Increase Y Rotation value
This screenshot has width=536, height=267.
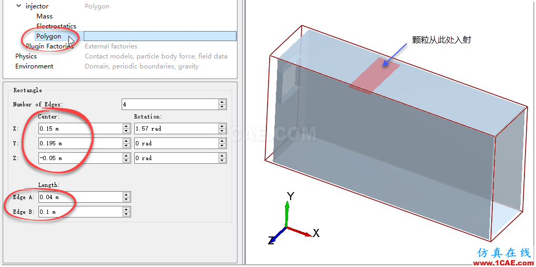tap(223, 141)
